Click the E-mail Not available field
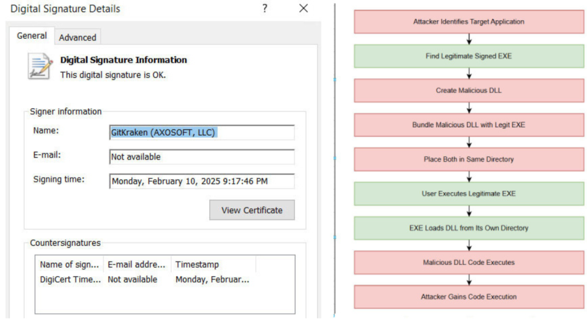The image size is (587, 330). tap(202, 156)
